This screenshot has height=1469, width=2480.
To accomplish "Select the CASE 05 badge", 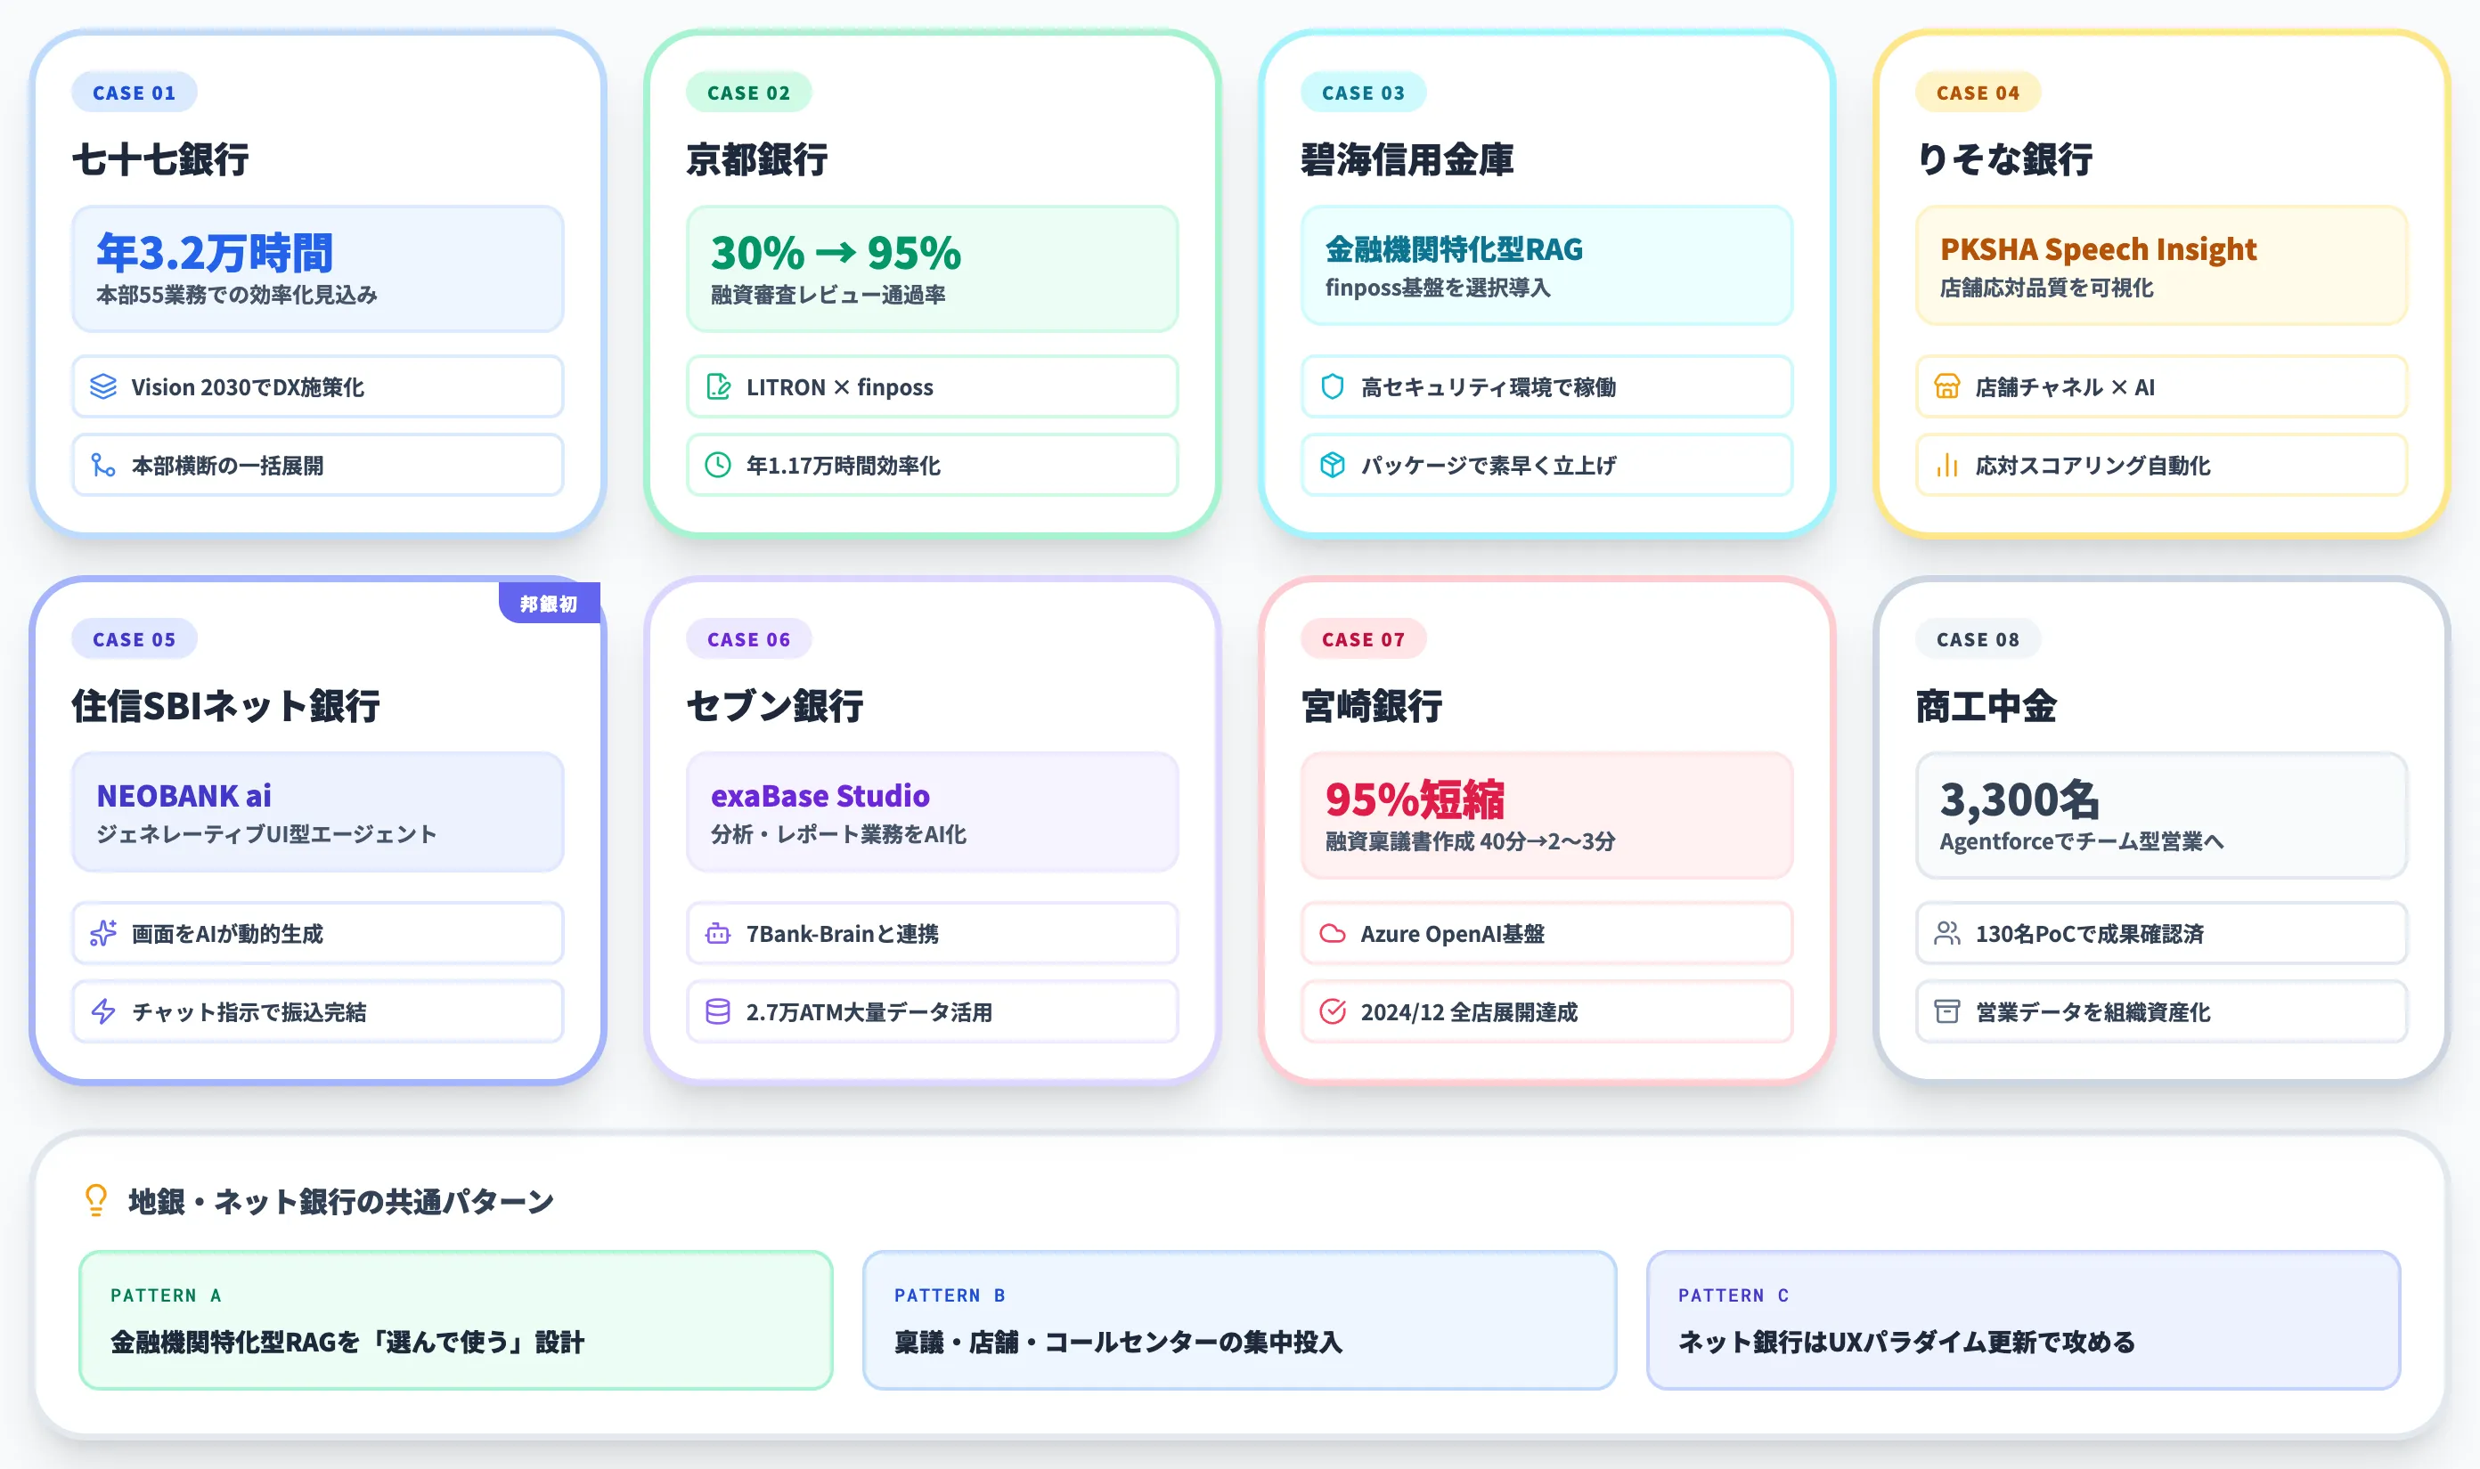I will 134,639.
